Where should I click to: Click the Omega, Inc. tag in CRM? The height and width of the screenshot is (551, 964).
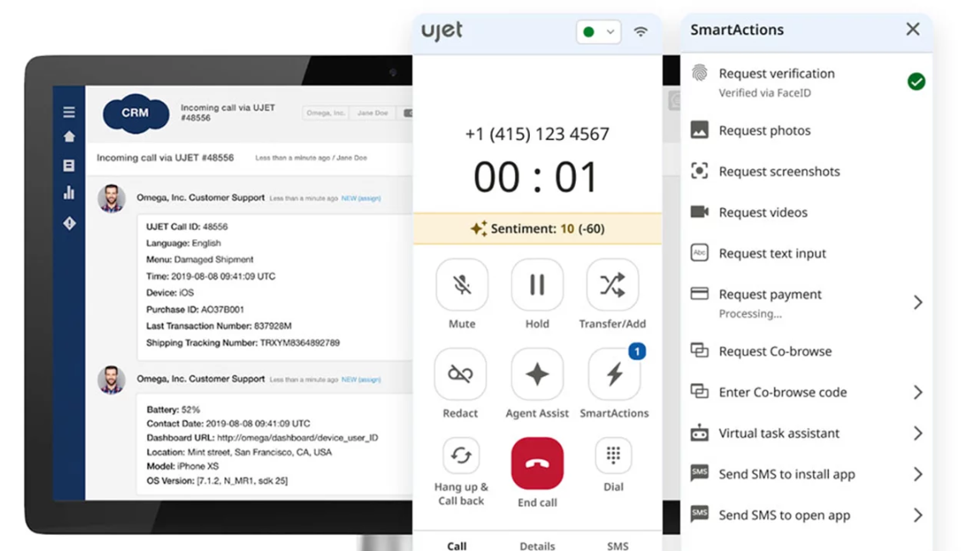tap(326, 113)
